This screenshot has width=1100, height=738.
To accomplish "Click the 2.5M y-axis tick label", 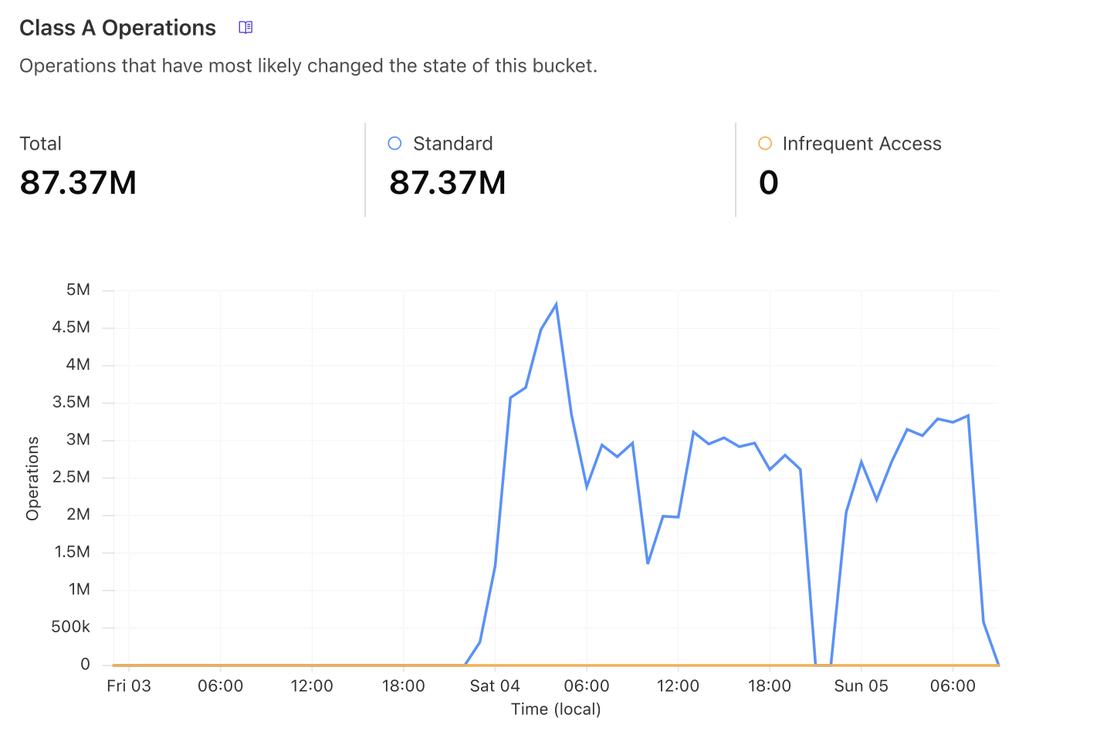I will [71, 477].
